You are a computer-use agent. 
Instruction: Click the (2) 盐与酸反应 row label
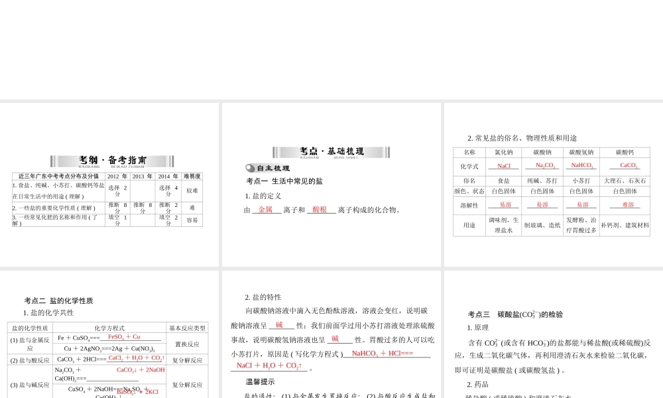(30, 360)
